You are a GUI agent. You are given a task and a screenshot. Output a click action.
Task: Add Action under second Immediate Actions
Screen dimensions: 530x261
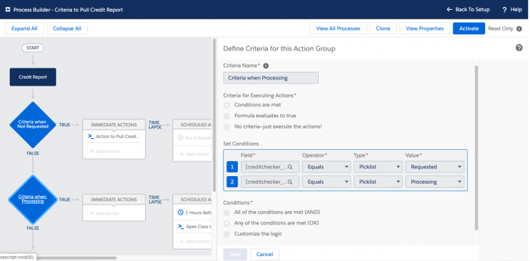(104, 213)
